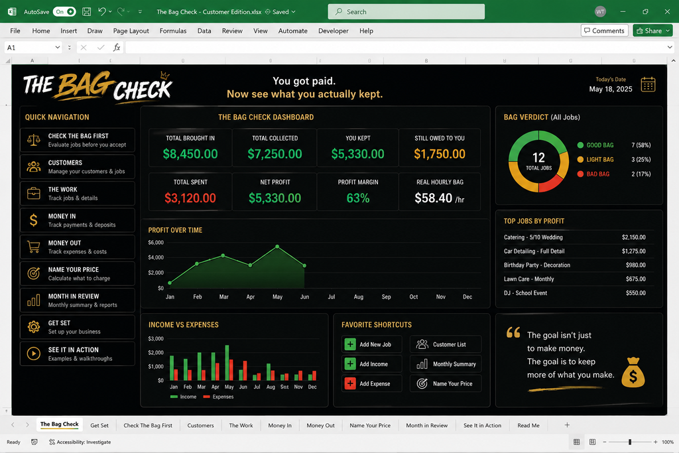Click the Customers people icon in navigation
Viewport: 679px width, 453px height.
33,166
